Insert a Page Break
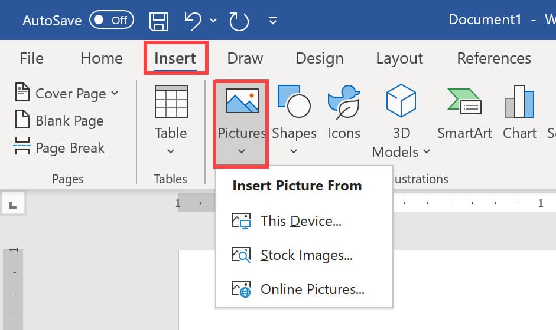The image size is (556, 330). point(58,147)
